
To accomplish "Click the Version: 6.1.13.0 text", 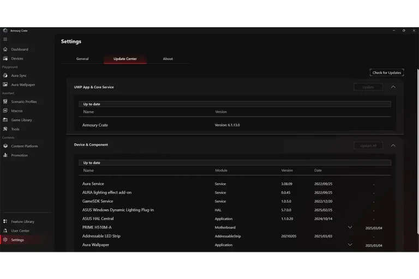I will [x=227, y=125].
